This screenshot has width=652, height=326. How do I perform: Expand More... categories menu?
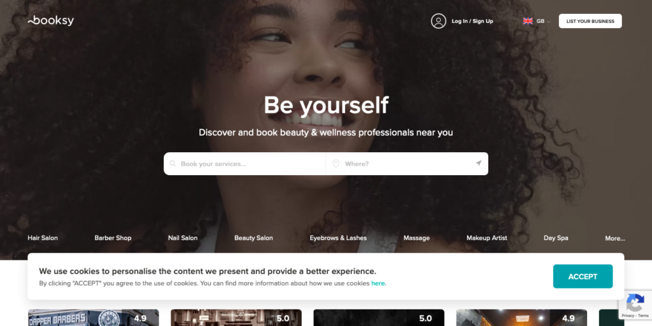614,238
